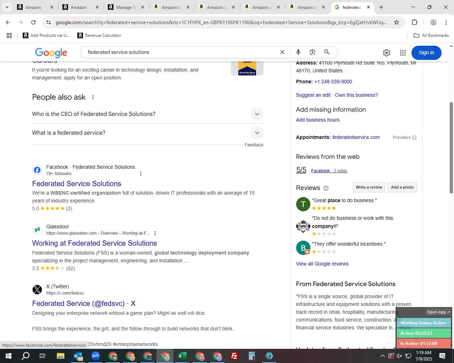454x363 pixels.
Task: Click the Google logo
Action: 51,53
